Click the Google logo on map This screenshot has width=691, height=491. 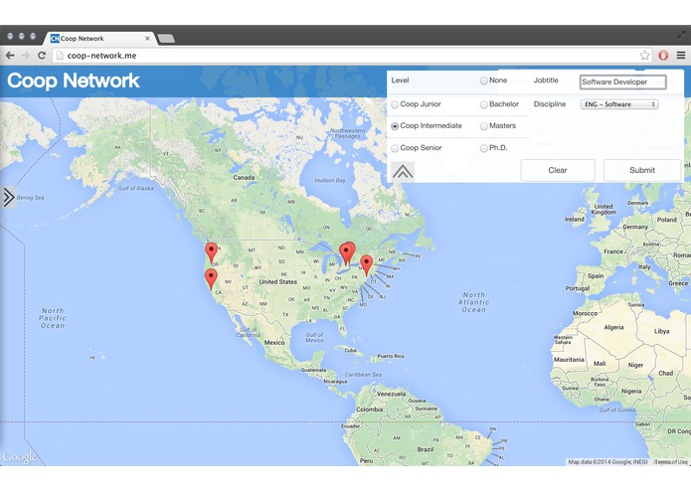[x=20, y=457]
